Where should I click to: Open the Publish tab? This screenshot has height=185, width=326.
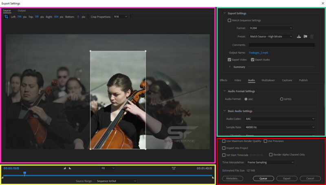[303, 80]
